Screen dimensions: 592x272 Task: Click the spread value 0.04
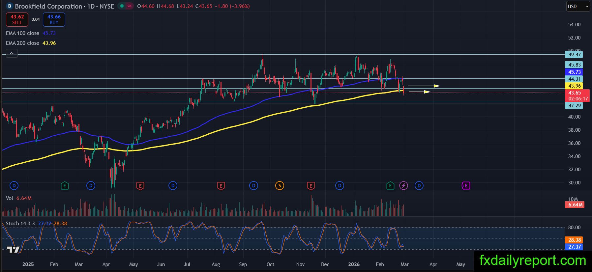pos(36,19)
